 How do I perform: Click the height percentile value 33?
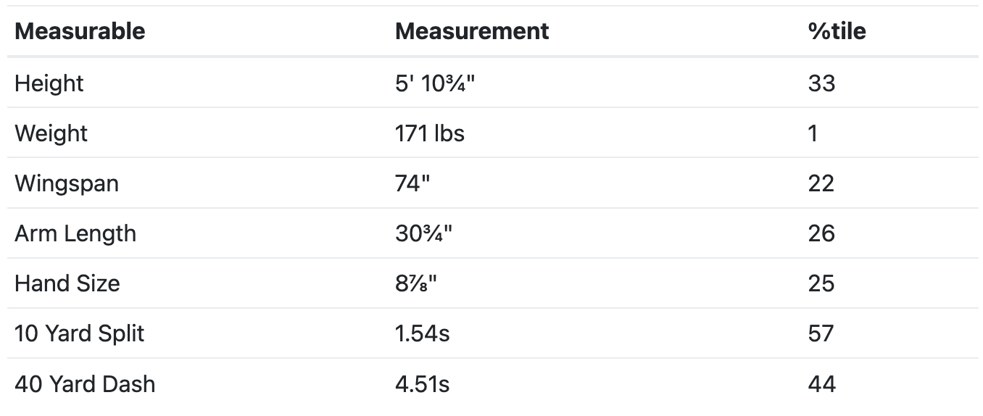(x=821, y=83)
